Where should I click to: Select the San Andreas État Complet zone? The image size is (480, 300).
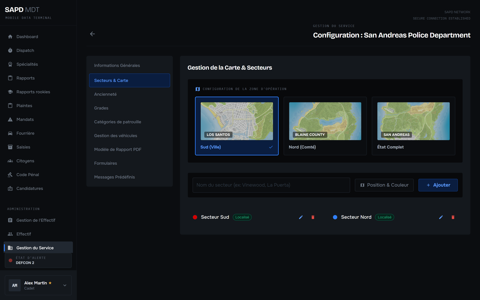[413, 126]
